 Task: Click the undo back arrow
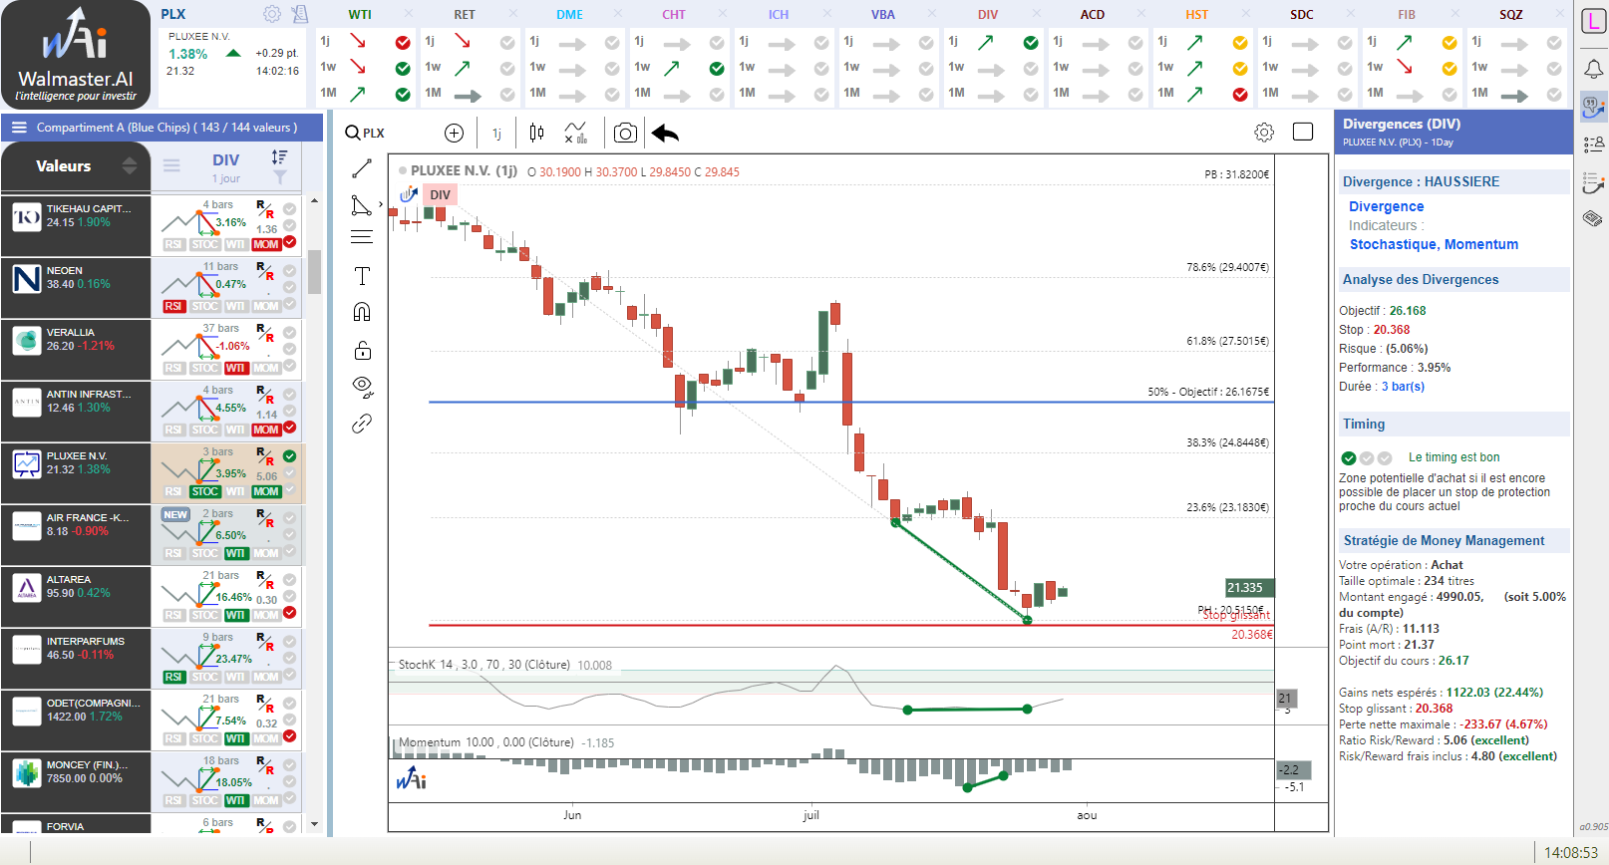click(x=665, y=133)
